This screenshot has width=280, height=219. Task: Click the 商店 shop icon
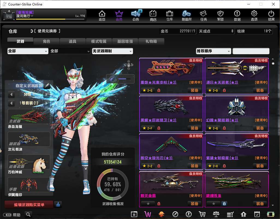click(x=153, y=16)
